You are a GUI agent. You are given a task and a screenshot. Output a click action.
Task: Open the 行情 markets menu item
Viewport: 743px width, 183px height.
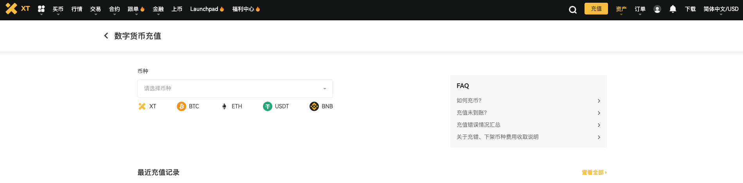pos(77,9)
